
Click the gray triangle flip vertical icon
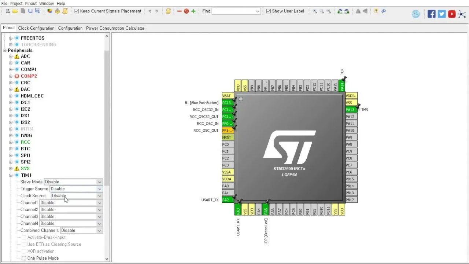click(358, 11)
